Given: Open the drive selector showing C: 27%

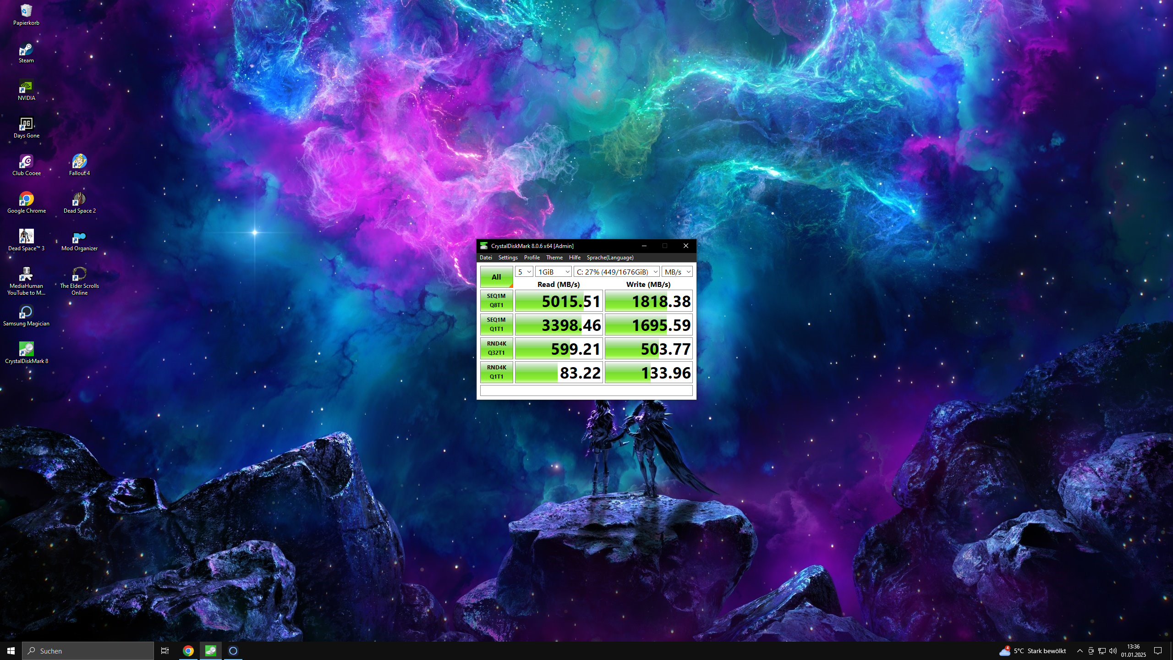Looking at the screenshot, I should pos(616,271).
